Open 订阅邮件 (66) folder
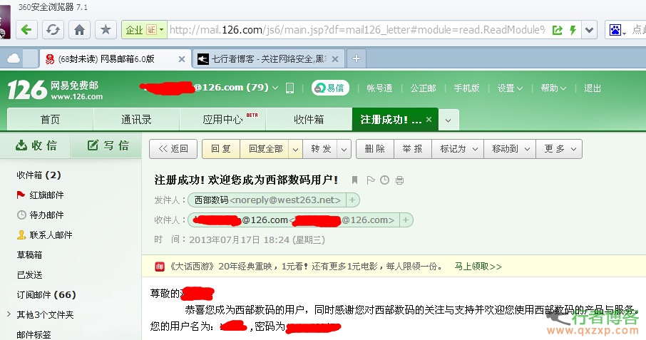Screen dimensions: 646x340 pyautogui.click(x=46, y=294)
